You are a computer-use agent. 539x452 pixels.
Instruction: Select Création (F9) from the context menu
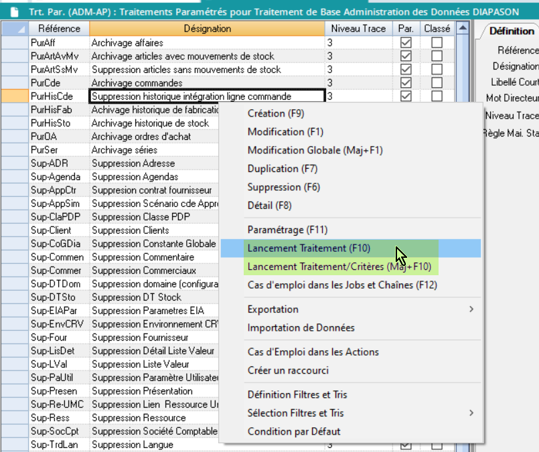pyautogui.click(x=275, y=114)
